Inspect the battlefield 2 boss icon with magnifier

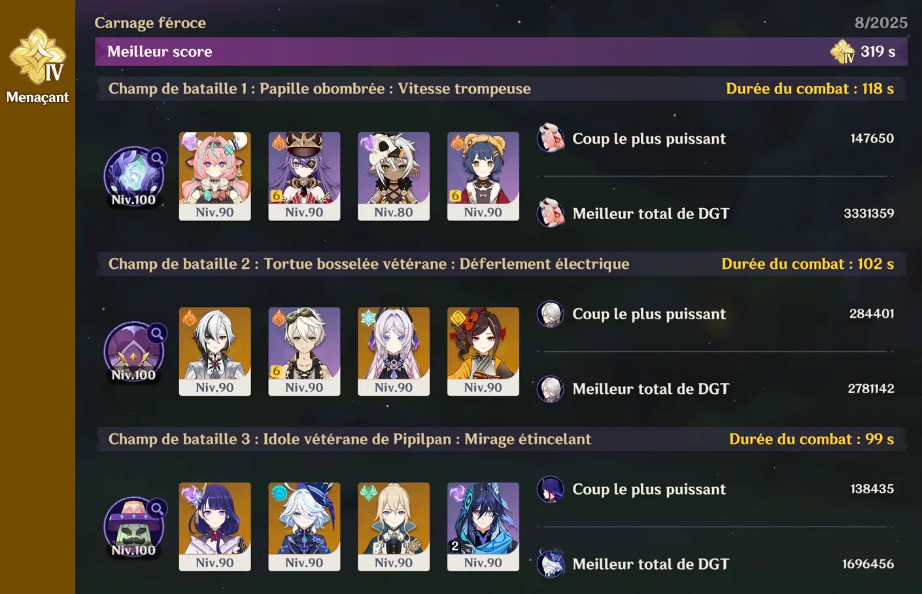pyautogui.click(x=134, y=351)
